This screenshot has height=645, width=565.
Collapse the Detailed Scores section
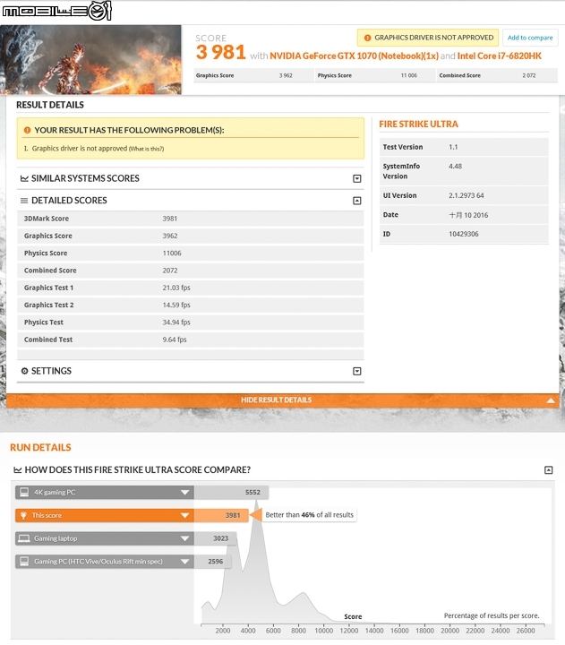tap(357, 201)
